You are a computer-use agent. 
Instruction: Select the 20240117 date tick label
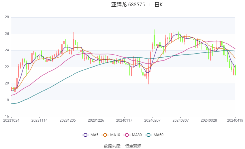[124, 120]
